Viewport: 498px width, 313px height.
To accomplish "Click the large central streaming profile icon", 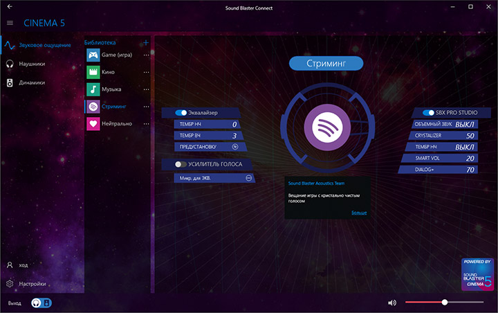I will coord(327,127).
